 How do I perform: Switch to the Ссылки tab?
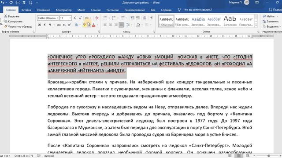tap(96, 10)
